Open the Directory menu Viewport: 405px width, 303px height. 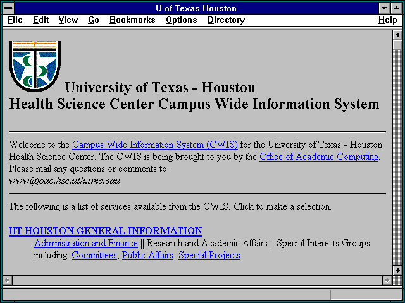tap(227, 20)
